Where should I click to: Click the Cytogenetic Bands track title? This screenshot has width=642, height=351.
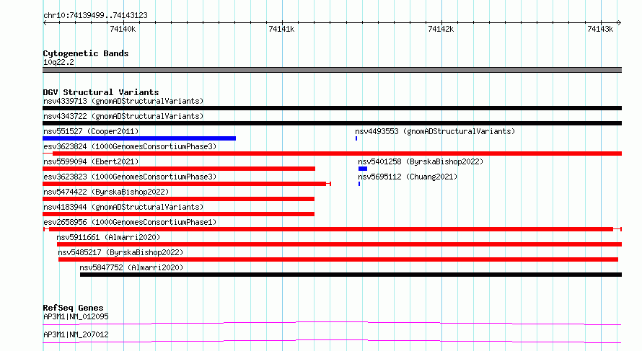pyautogui.click(x=86, y=53)
